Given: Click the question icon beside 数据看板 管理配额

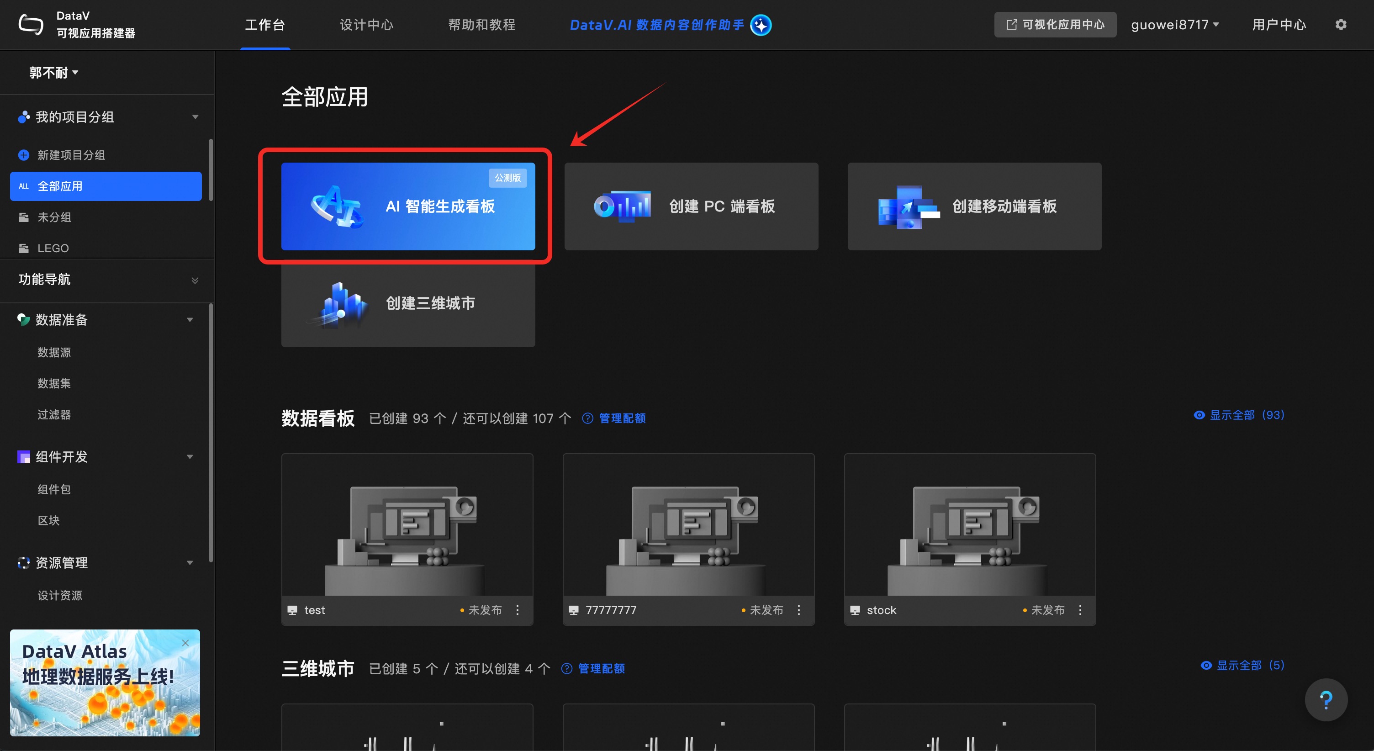Looking at the screenshot, I should click(x=587, y=418).
